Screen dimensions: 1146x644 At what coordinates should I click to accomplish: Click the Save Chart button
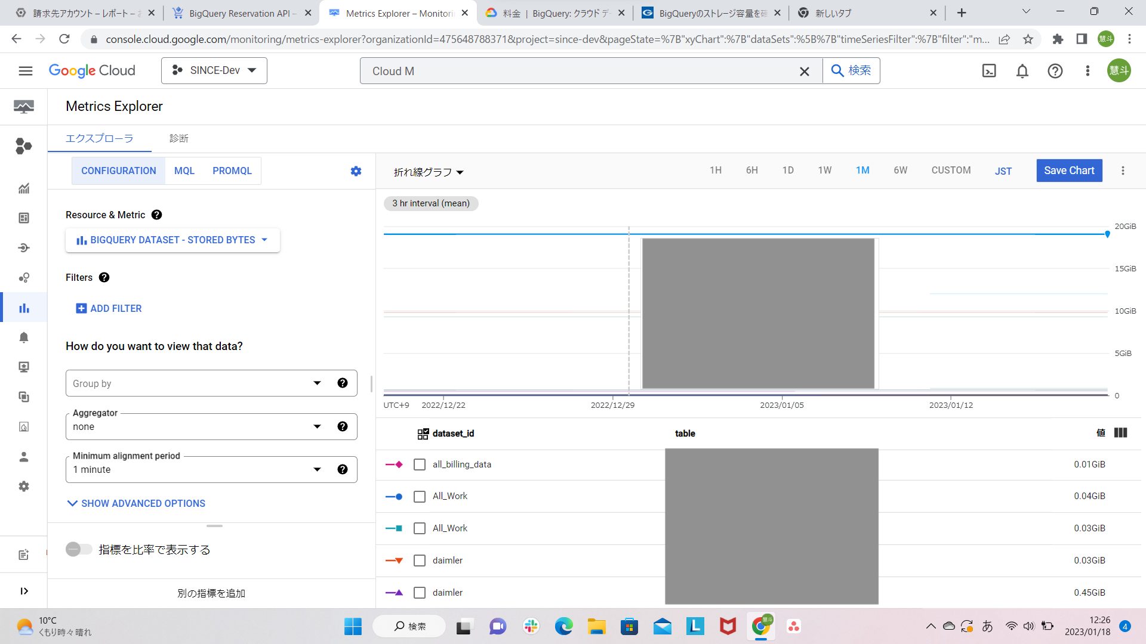click(1069, 171)
